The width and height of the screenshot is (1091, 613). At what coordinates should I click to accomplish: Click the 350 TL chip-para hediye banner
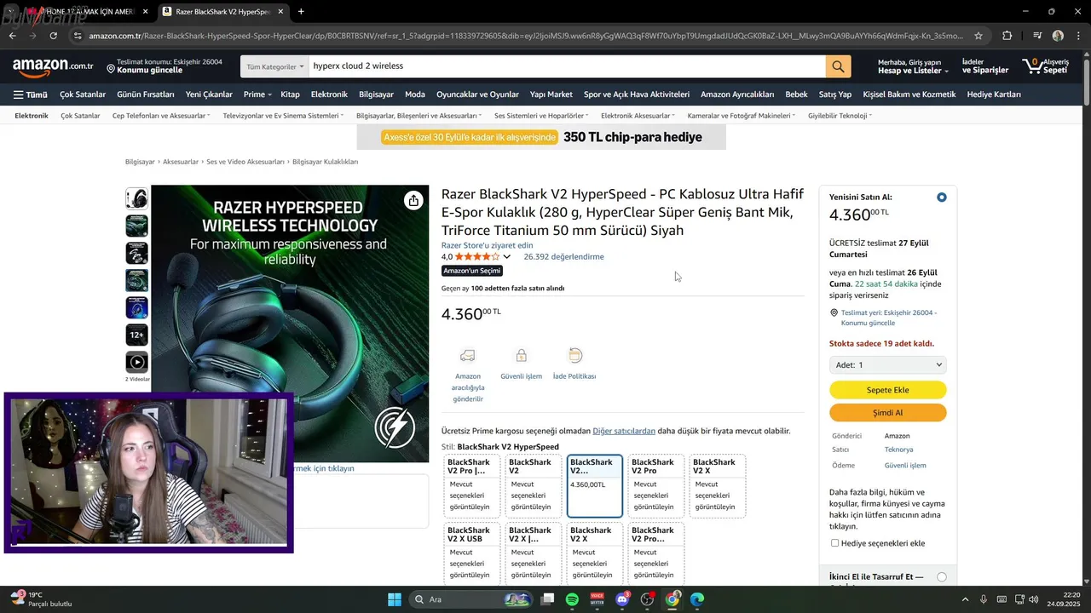(x=541, y=137)
